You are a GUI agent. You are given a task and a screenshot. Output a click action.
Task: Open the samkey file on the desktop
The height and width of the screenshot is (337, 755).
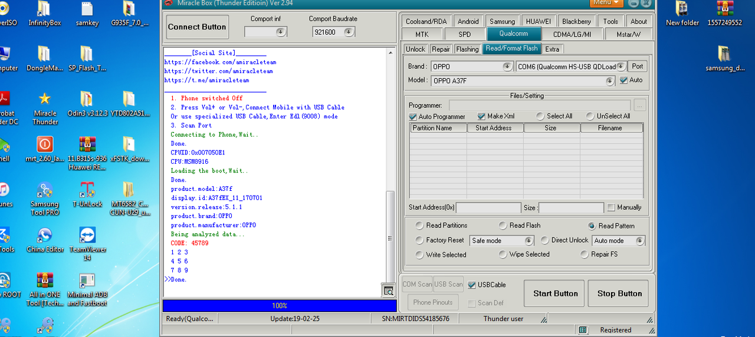click(x=87, y=14)
